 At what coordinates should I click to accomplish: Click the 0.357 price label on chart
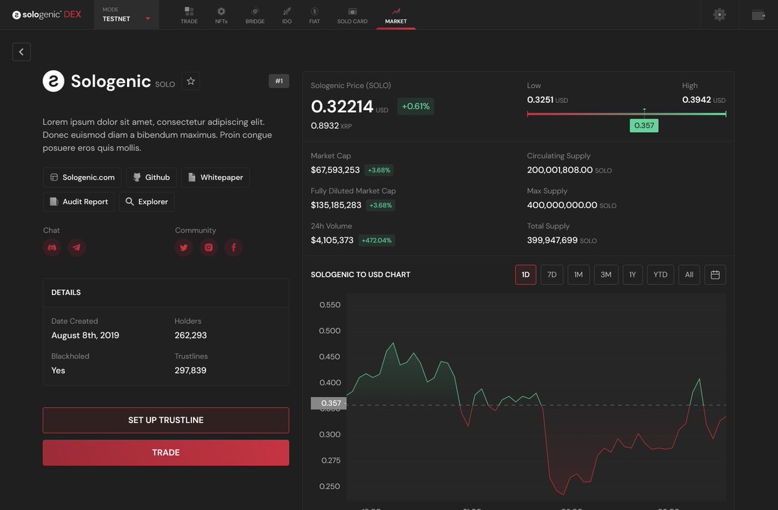329,403
